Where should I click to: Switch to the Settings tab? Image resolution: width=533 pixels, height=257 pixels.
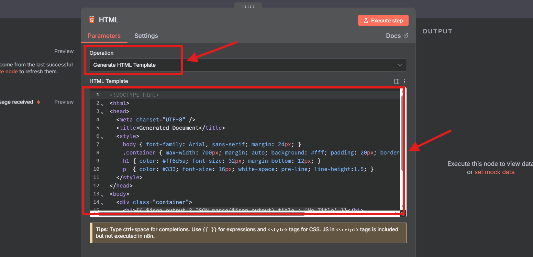[146, 36]
